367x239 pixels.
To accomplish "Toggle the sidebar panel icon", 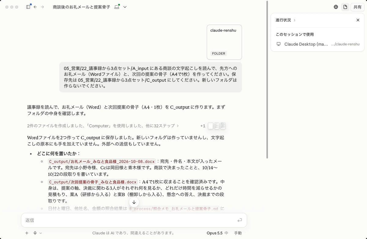I will click(x=28, y=7).
